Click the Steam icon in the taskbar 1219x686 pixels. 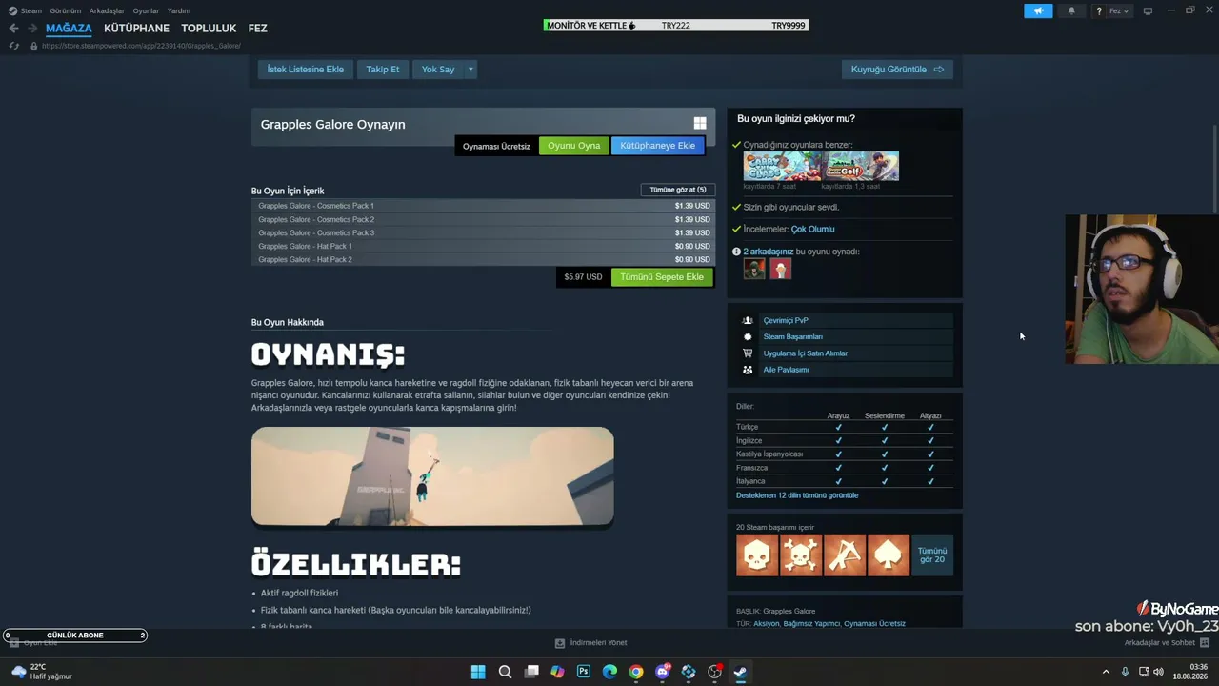[x=739, y=672]
